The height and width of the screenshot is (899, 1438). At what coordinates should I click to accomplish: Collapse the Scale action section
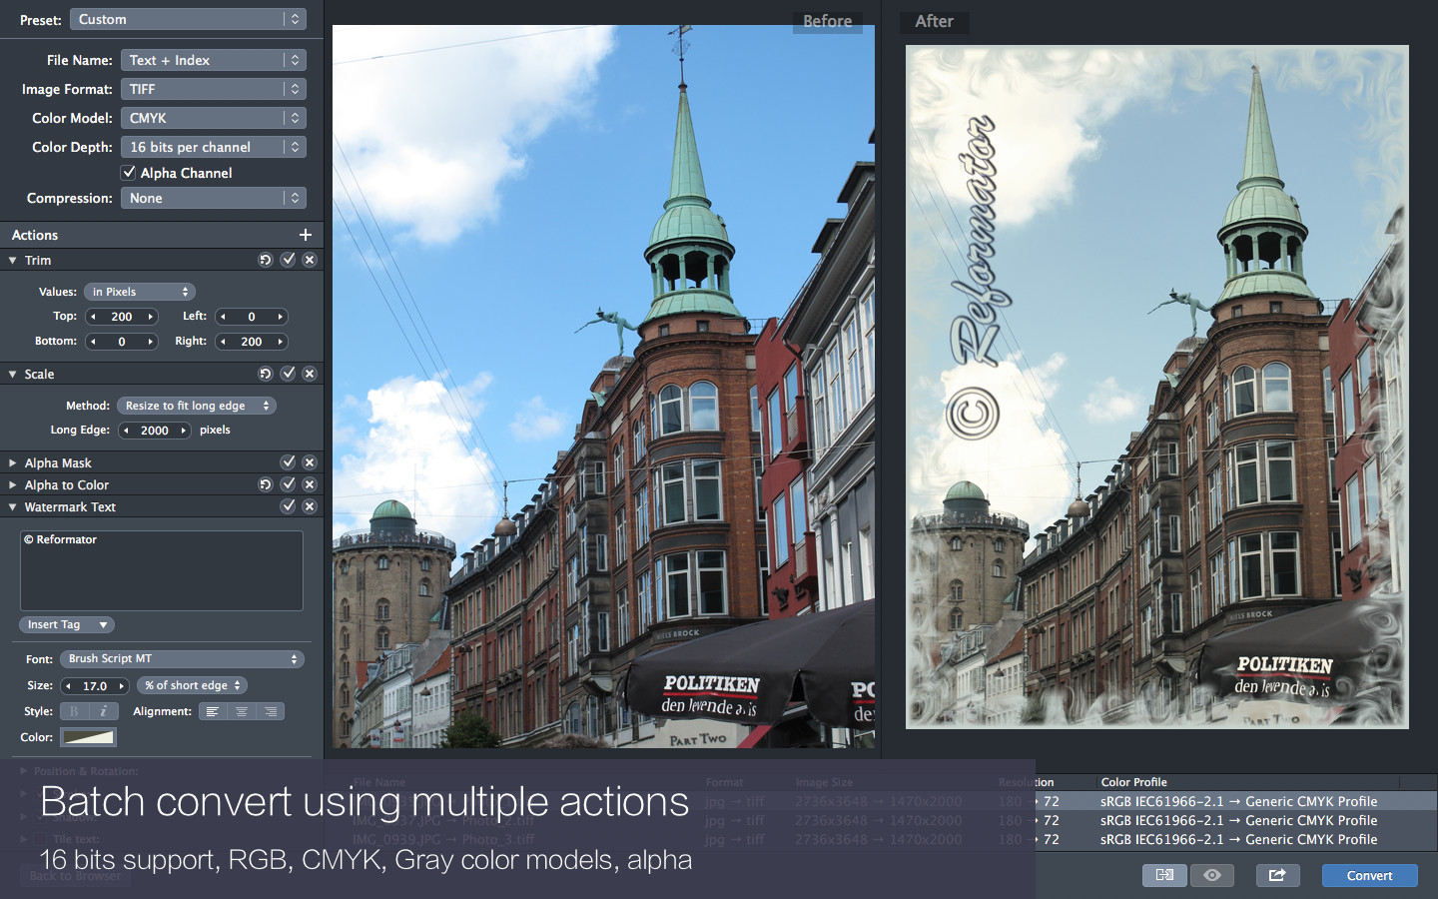point(12,375)
